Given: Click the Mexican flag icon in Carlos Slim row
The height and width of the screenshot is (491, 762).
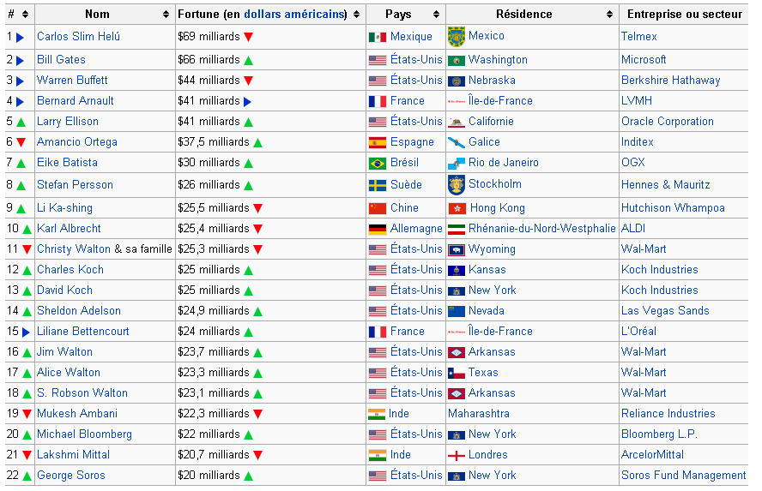Looking at the screenshot, I should (x=377, y=38).
